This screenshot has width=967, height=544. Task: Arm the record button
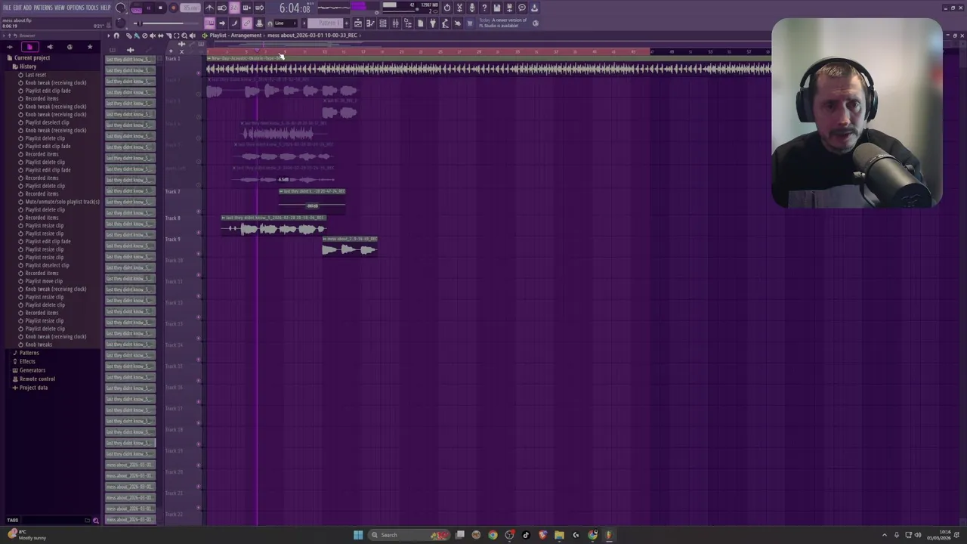(x=173, y=8)
